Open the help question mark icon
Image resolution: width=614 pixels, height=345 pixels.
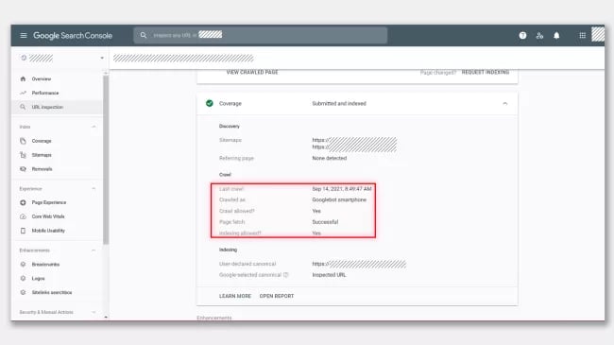pyautogui.click(x=522, y=36)
